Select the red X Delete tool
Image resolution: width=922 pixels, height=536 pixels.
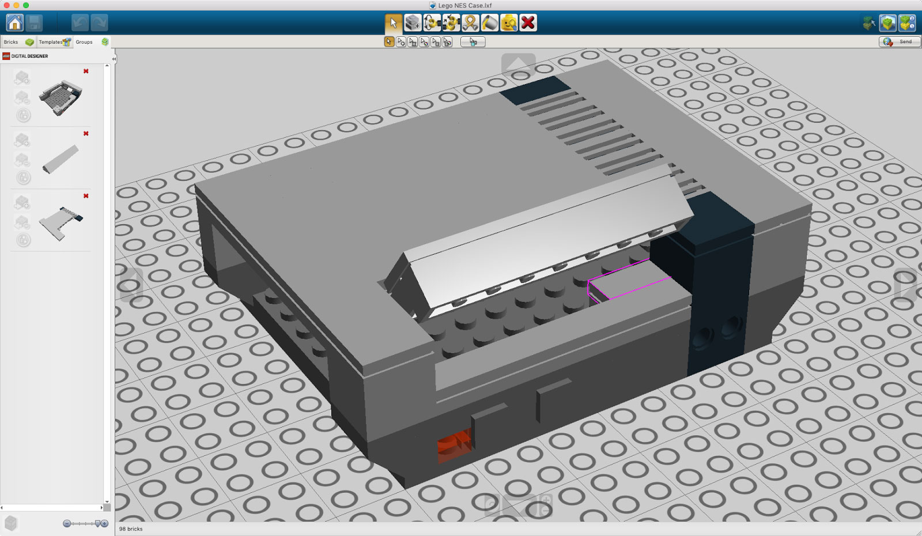[528, 23]
